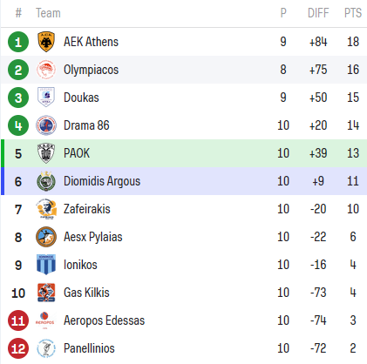This screenshot has width=367, height=364.
Task: Click the Panellinios club crest
Action: [x=46, y=348]
